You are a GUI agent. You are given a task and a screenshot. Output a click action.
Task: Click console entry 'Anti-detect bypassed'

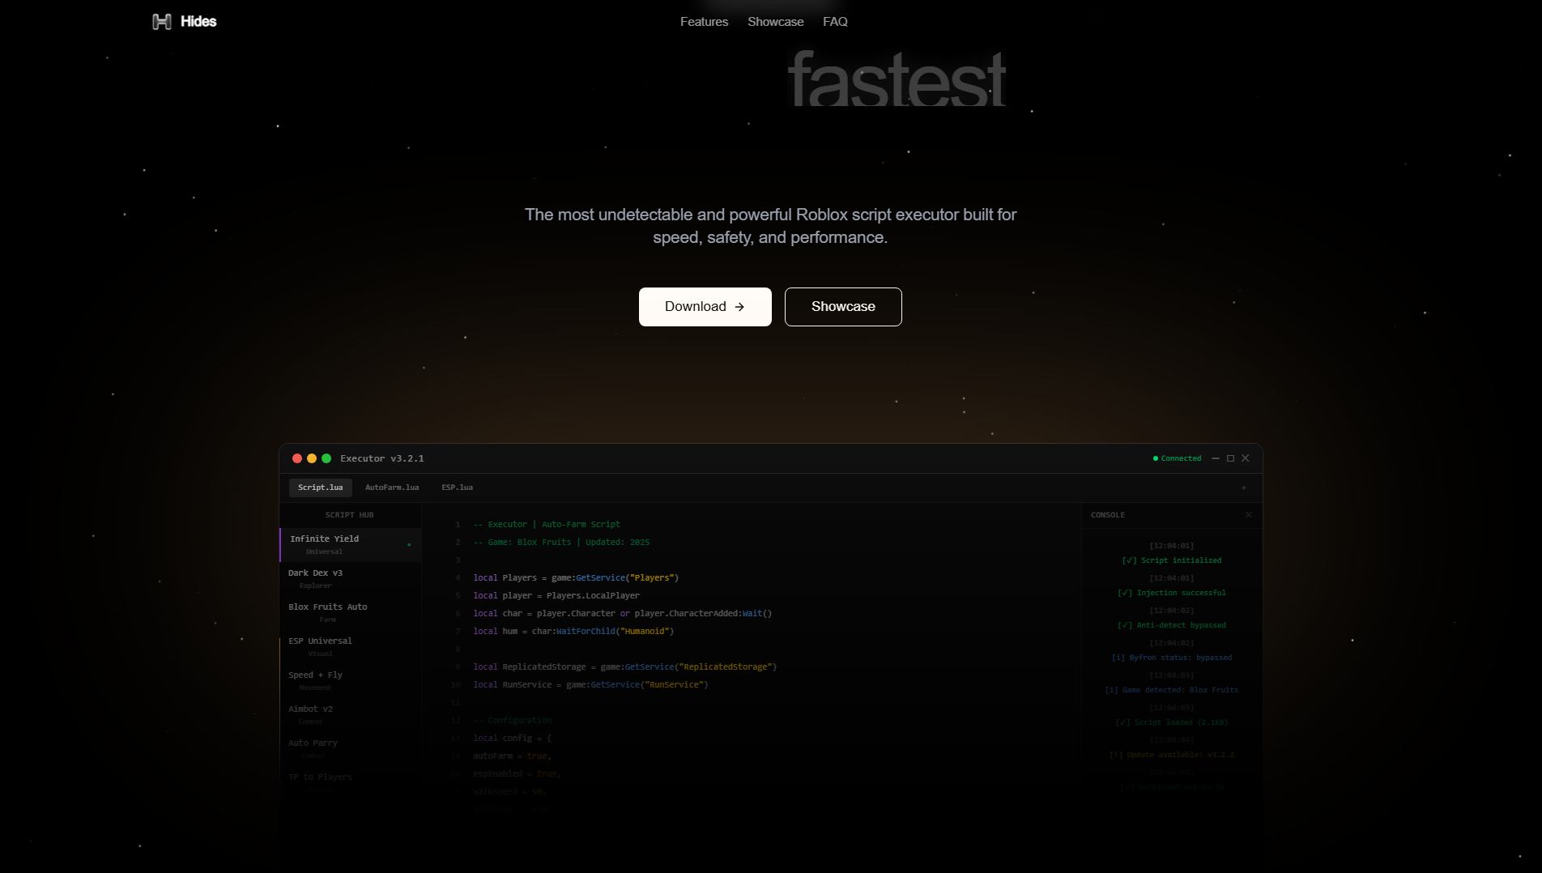pyautogui.click(x=1171, y=625)
